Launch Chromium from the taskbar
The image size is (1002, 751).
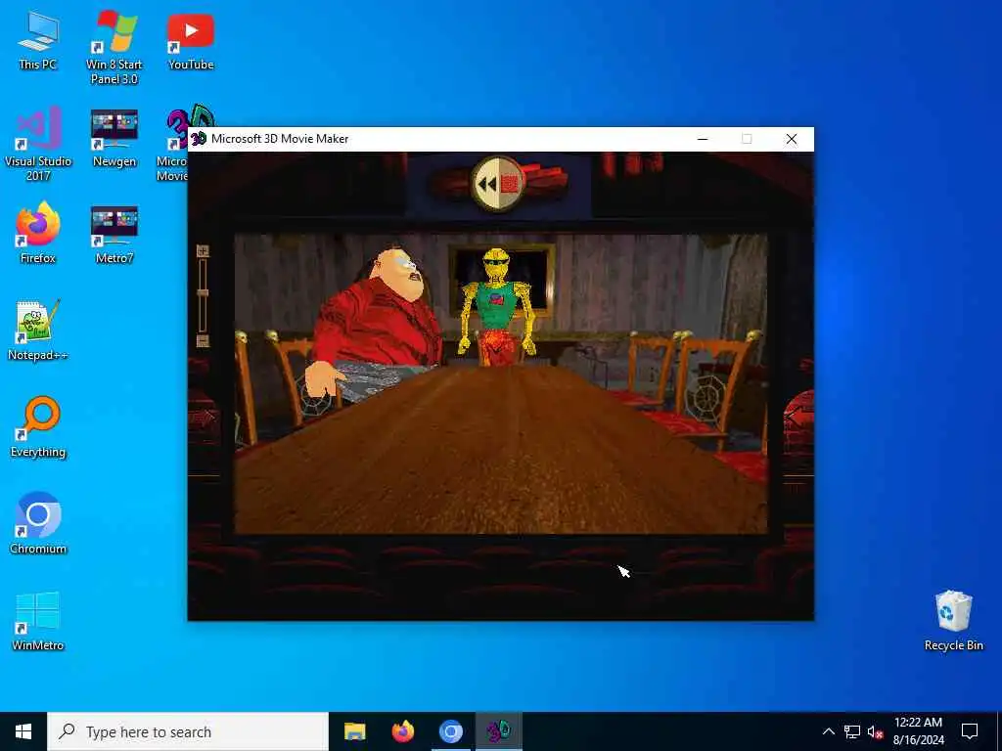450,731
